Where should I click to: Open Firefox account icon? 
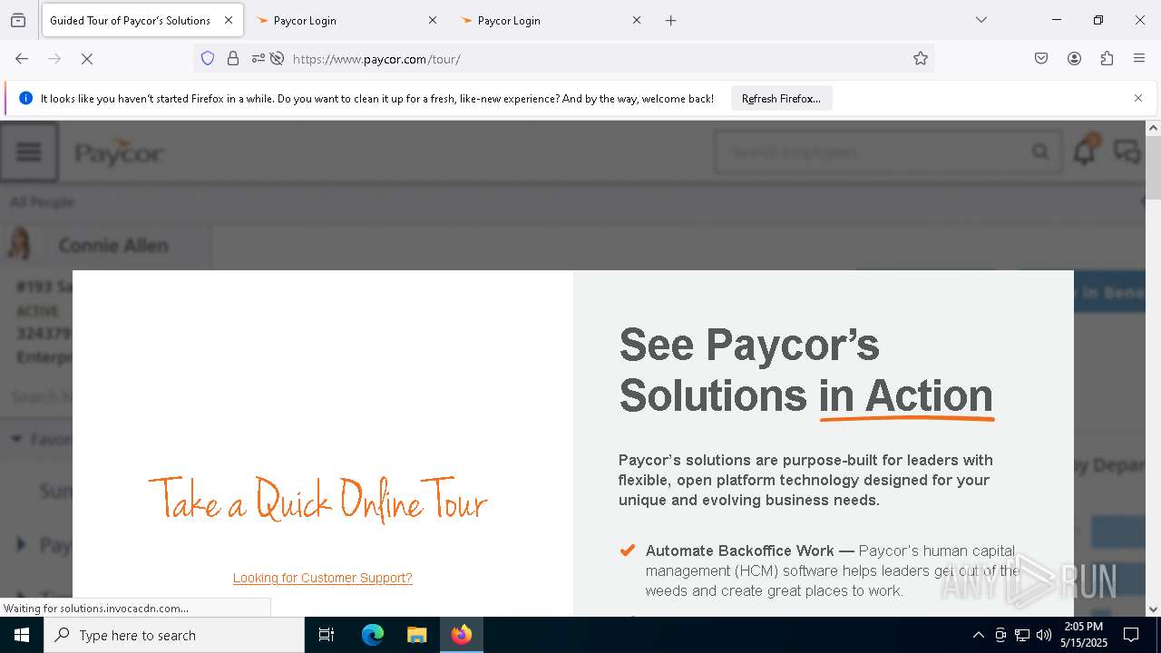tap(1074, 59)
